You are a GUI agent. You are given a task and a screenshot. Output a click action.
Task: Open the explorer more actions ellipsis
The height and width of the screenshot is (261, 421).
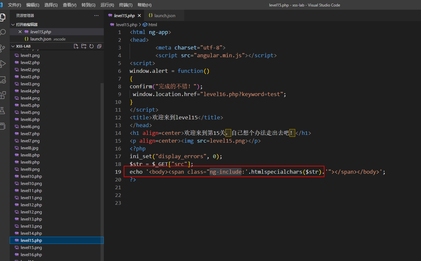coord(96,16)
